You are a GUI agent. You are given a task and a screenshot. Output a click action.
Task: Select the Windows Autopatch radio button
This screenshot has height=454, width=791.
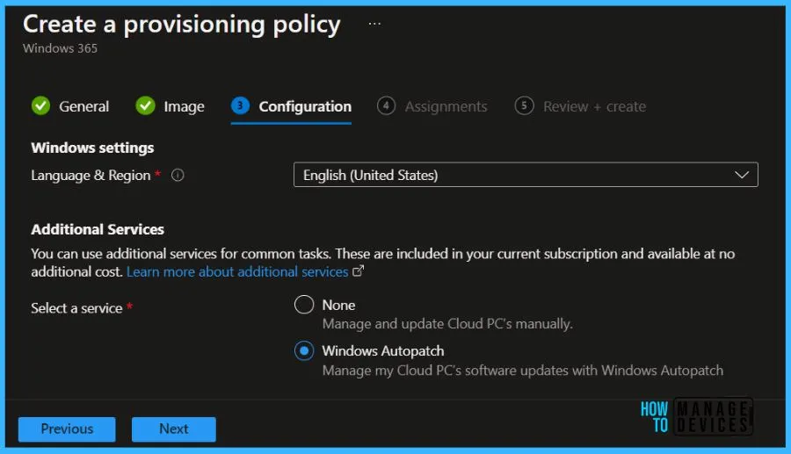tap(304, 350)
